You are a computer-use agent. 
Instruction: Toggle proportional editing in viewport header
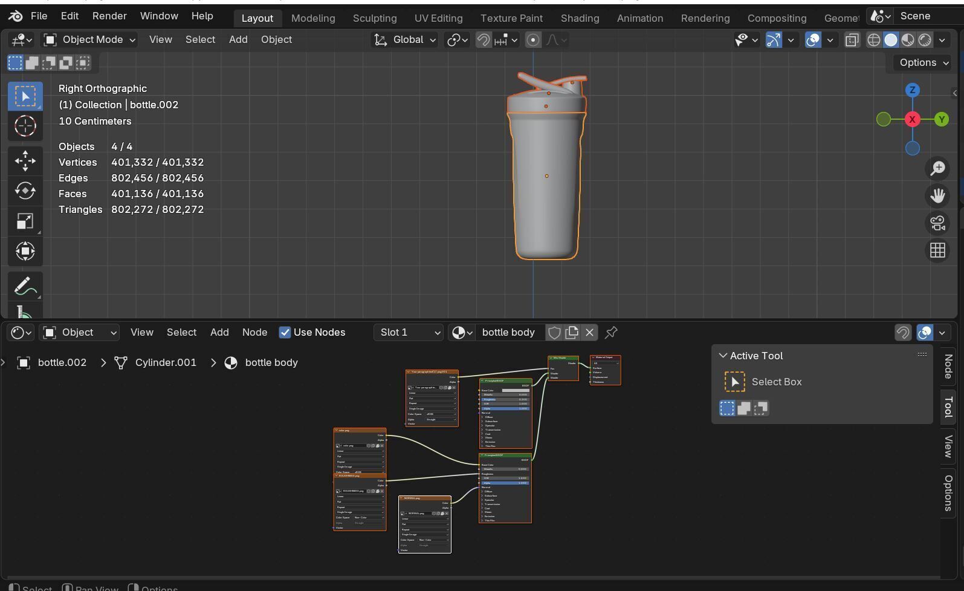533,40
